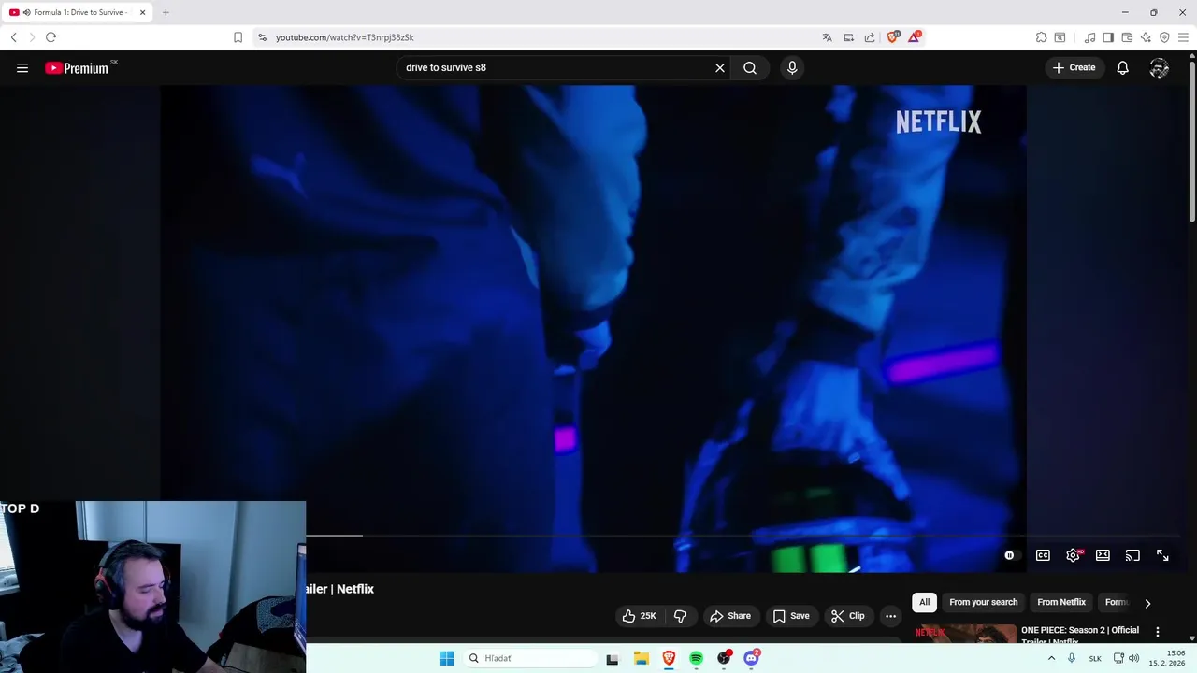Select the Formula 1 Drive to Survive tab
1197x673 pixels.
75,12
